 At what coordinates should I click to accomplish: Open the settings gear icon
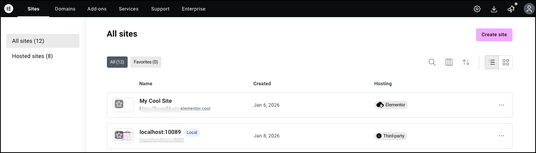477,9
